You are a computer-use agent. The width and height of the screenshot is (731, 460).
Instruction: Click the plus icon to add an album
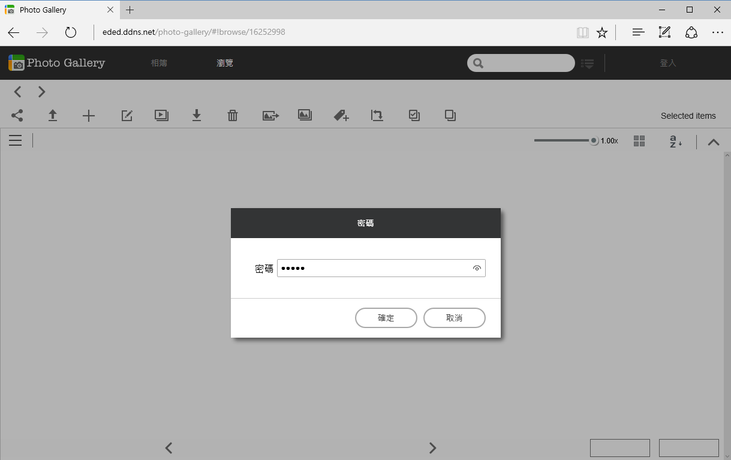coord(89,116)
